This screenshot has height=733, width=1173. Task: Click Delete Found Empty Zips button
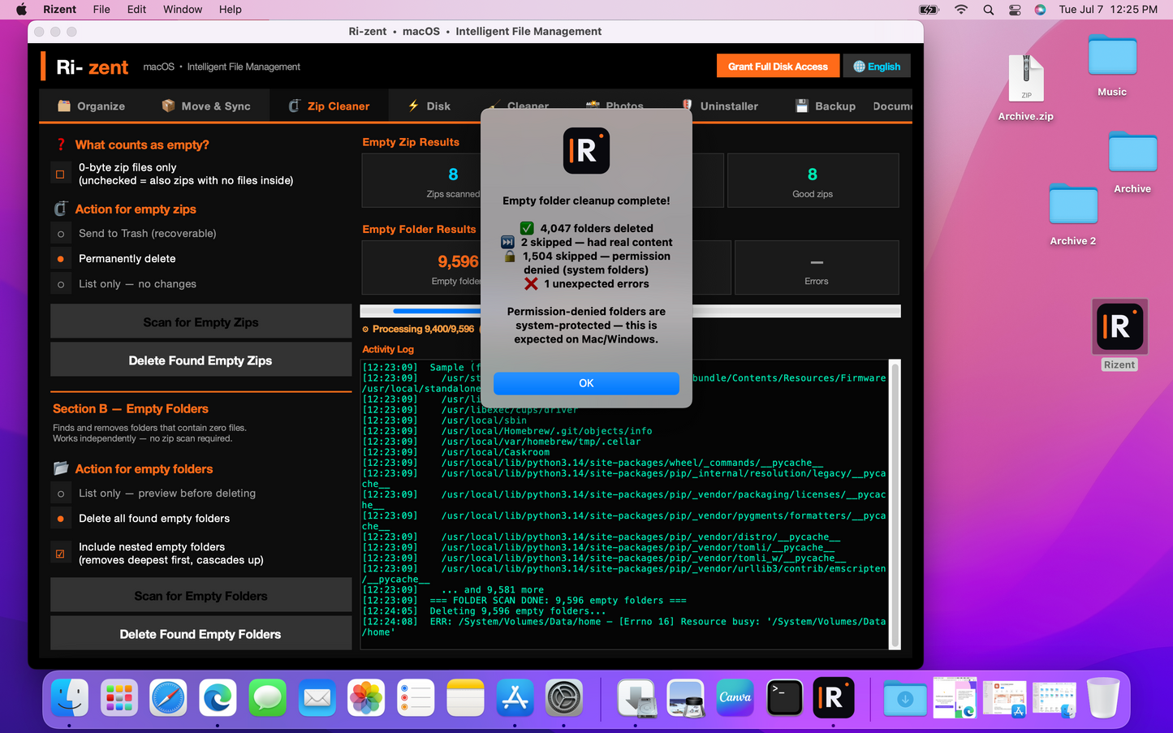click(201, 360)
